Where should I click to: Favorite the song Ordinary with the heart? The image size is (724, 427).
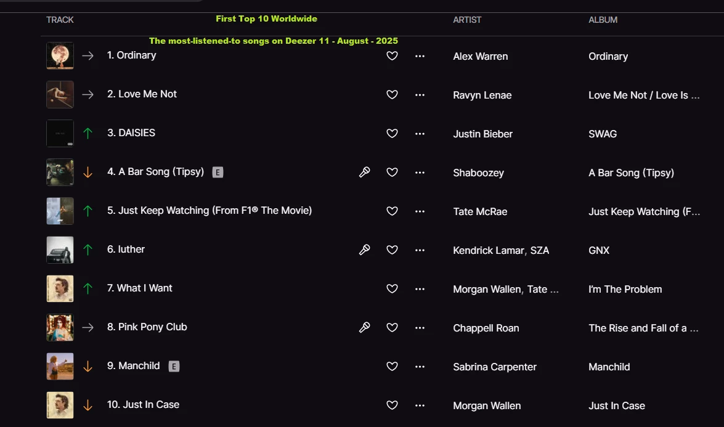click(x=392, y=56)
